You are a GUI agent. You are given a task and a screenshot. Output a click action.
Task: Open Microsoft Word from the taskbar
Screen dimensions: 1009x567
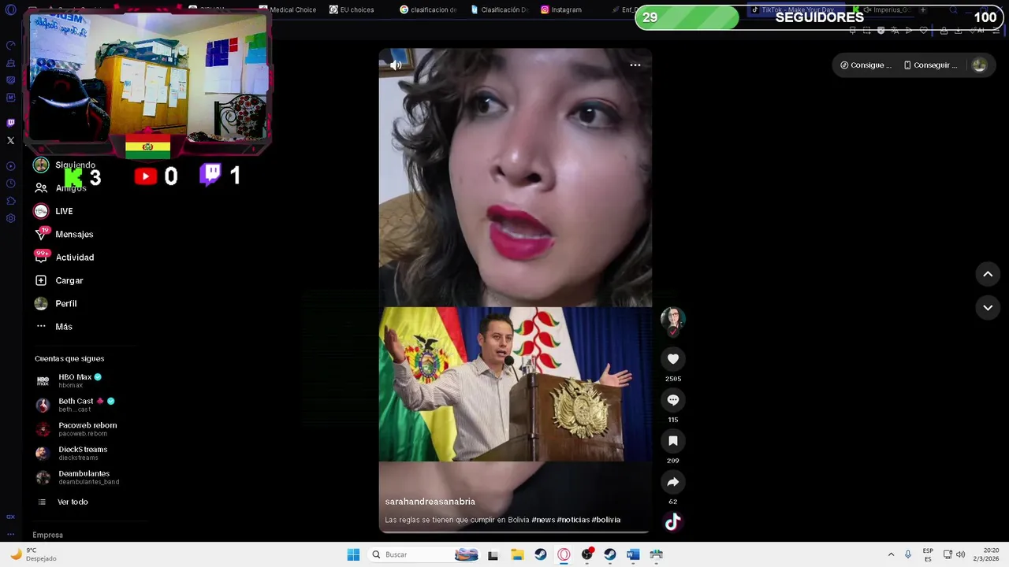tap(632, 554)
